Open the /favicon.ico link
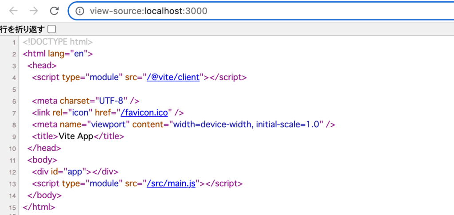 [144, 113]
